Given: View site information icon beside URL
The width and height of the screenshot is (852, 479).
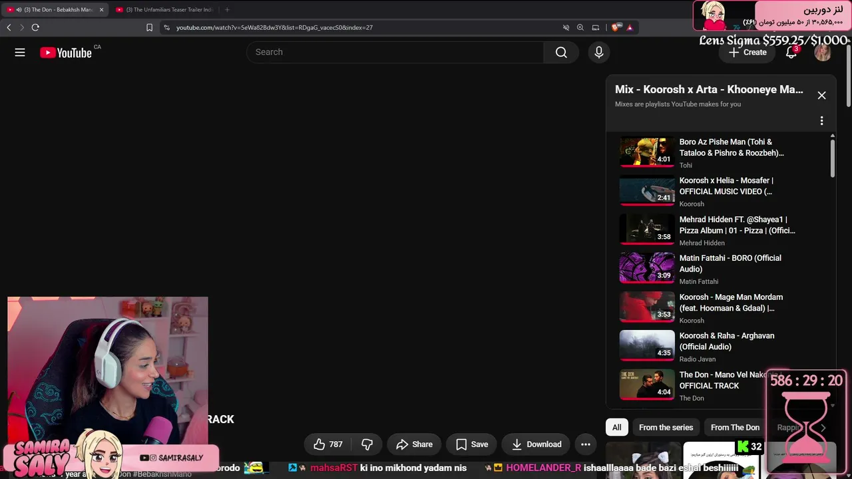Looking at the screenshot, I should pos(166,27).
